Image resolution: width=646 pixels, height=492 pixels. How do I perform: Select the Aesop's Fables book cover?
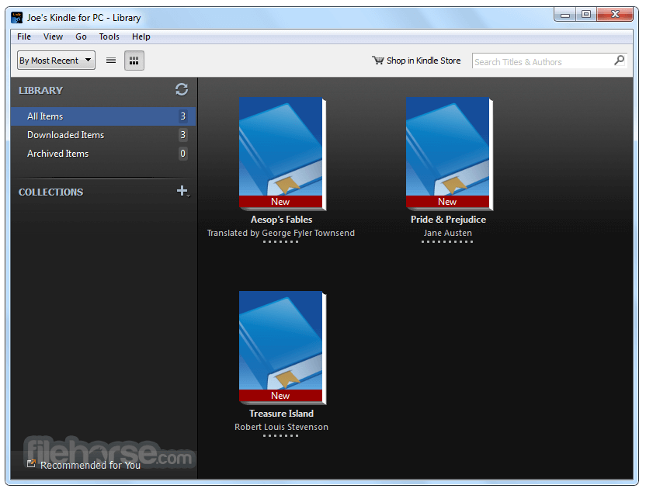283,153
